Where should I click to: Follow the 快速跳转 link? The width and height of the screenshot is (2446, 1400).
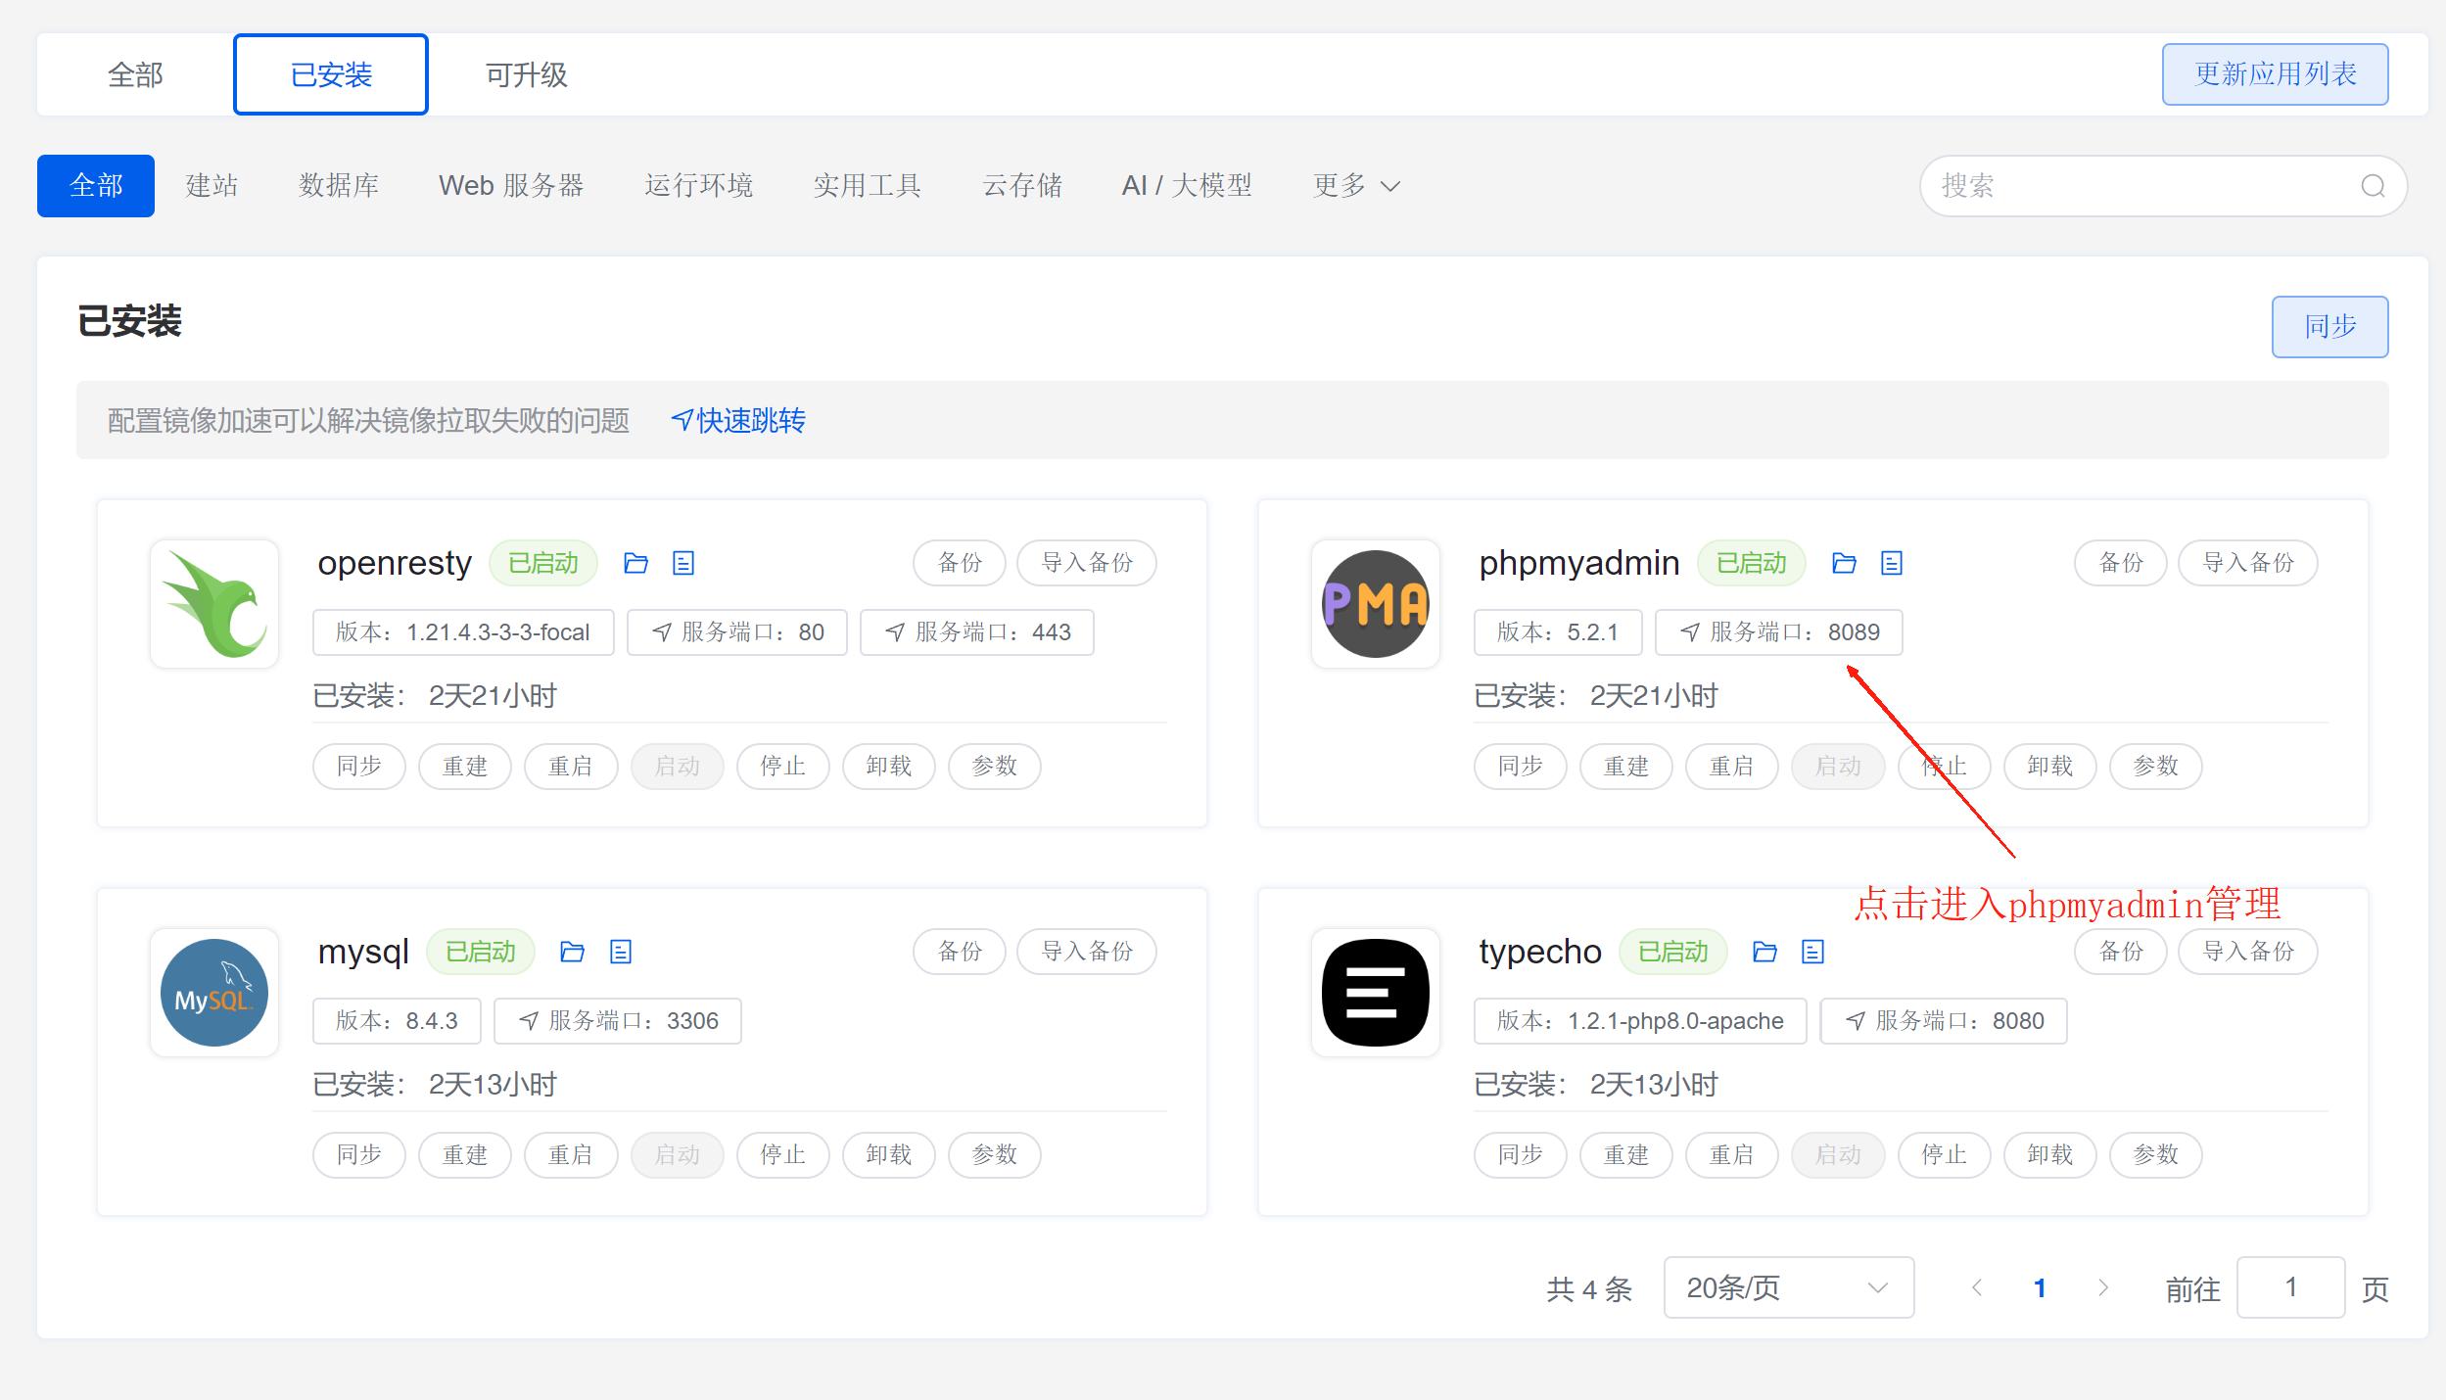pos(738,421)
